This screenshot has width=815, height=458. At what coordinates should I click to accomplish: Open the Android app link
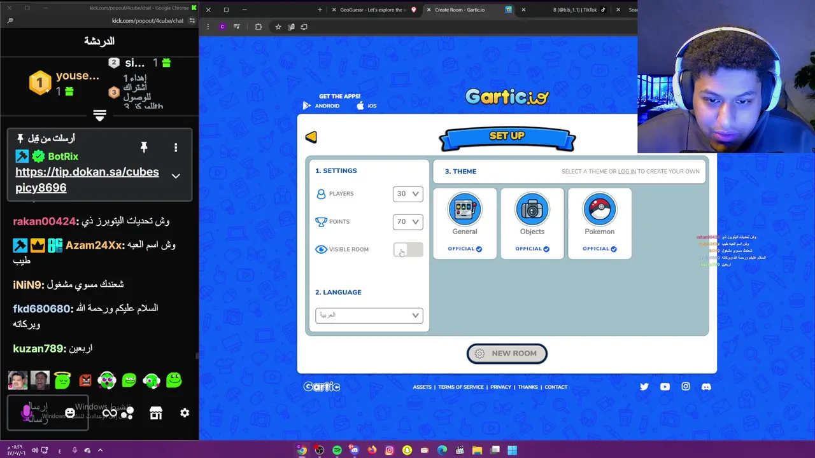321,106
